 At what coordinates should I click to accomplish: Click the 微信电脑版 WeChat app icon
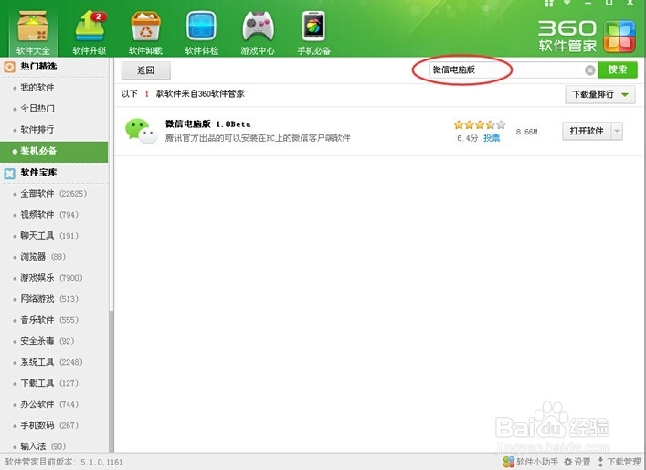point(141,131)
